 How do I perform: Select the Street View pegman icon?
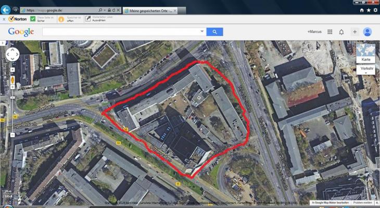click(12, 80)
